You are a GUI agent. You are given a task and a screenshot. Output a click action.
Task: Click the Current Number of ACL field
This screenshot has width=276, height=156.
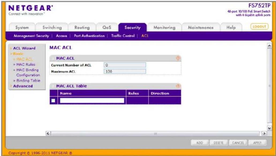click(x=125, y=65)
